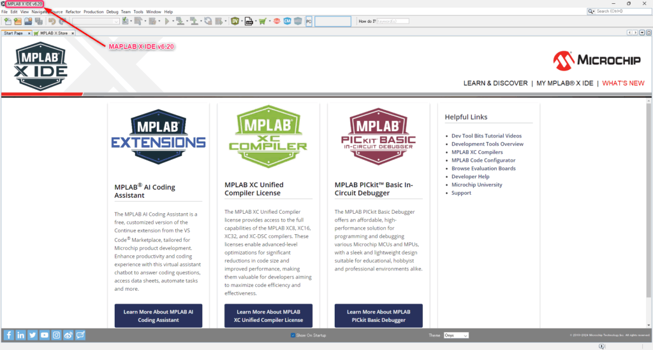The image size is (653, 350).
Task: Open the LinkedIn social icon
Action: pyautogui.click(x=20, y=335)
